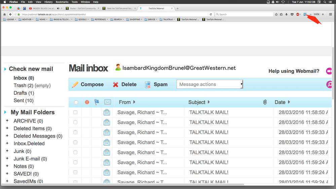Tick checkbox of first 11:59:33 message
This screenshot has height=189, width=336.
pos(75,132)
